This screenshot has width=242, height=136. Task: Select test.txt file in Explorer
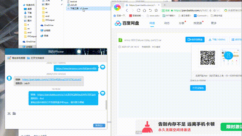coord(72,2)
